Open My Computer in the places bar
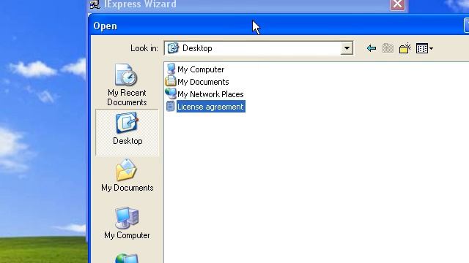The height and width of the screenshot is (263, 469). (x=127, y=223)
